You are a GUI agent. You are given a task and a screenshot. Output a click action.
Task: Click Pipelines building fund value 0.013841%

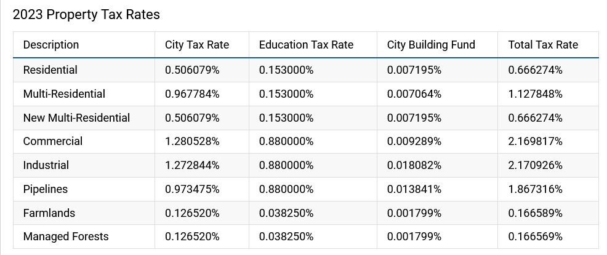point(414,189)
